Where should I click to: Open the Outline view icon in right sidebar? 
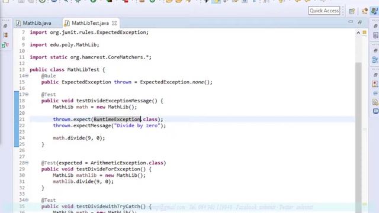click(375, 60)
